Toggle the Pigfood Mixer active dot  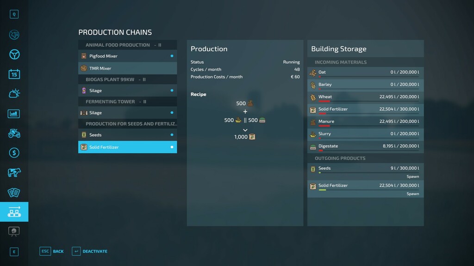coord(172,56)
